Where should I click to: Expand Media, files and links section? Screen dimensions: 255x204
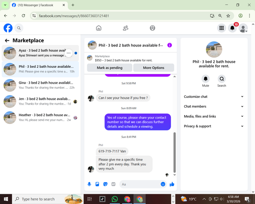(214, 116)
